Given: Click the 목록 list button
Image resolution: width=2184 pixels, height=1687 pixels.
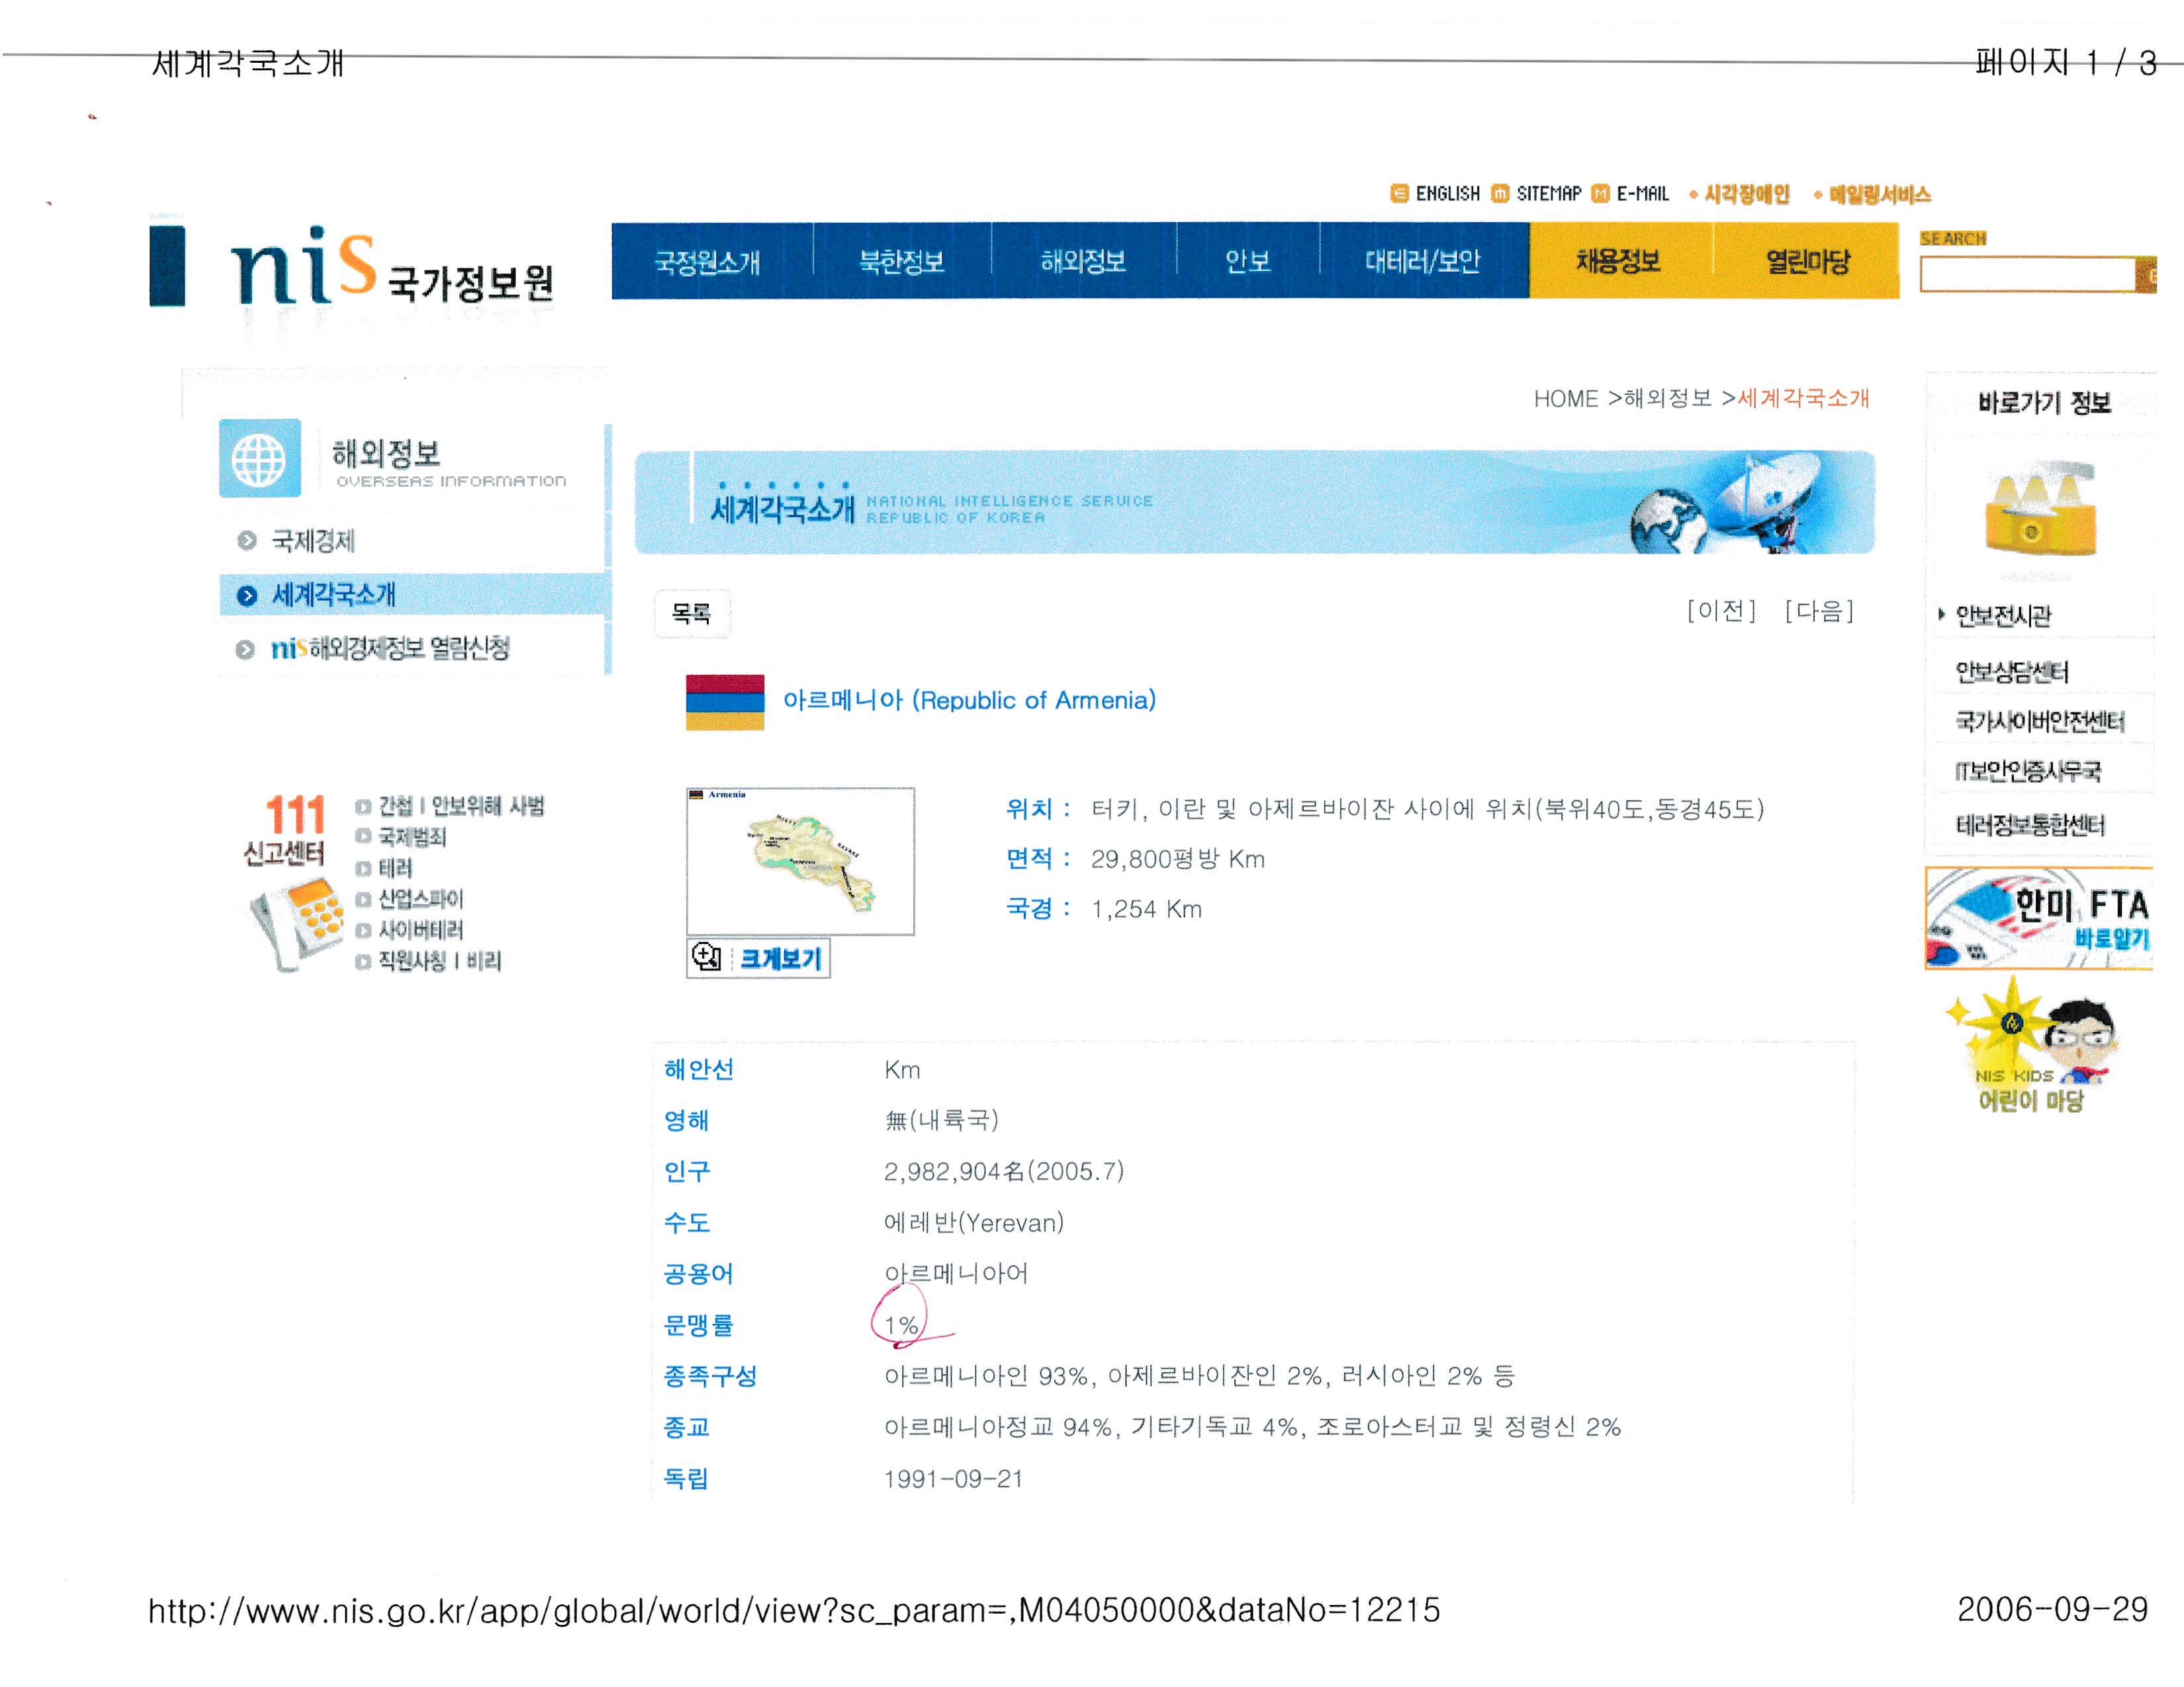Looking at the screenshot, I should tap(691, 613).
